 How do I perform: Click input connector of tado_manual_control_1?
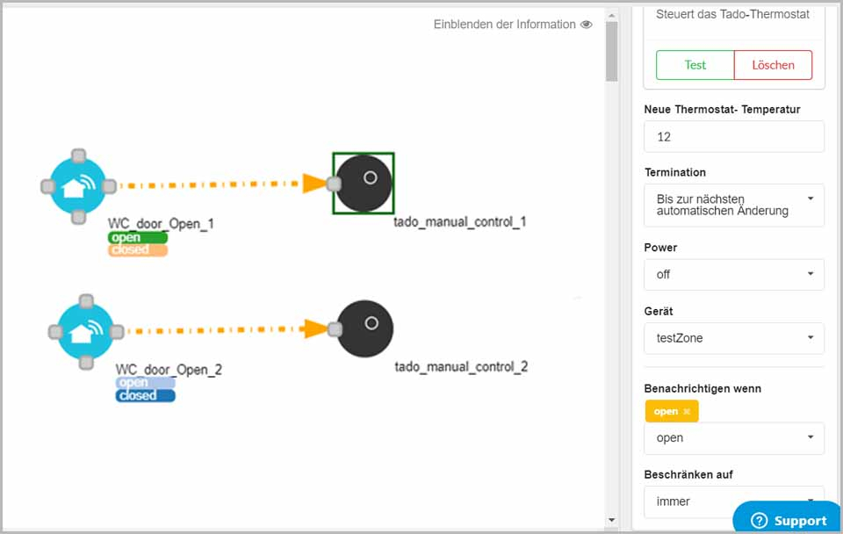334,184
